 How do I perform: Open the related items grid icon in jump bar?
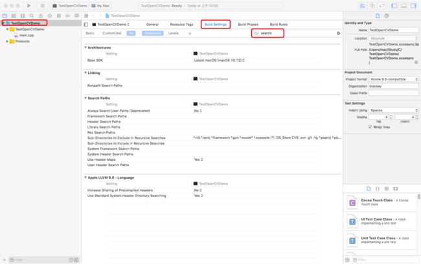(x=86, y=16)
